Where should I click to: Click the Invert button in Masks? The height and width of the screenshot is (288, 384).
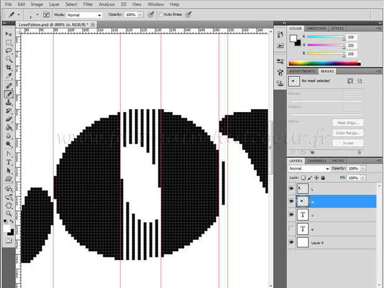click(x=348, y=143)
